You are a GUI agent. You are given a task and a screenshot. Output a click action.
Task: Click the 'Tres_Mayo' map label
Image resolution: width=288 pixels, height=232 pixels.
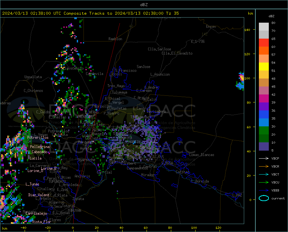pyautogui.click(x=116, y=86)
